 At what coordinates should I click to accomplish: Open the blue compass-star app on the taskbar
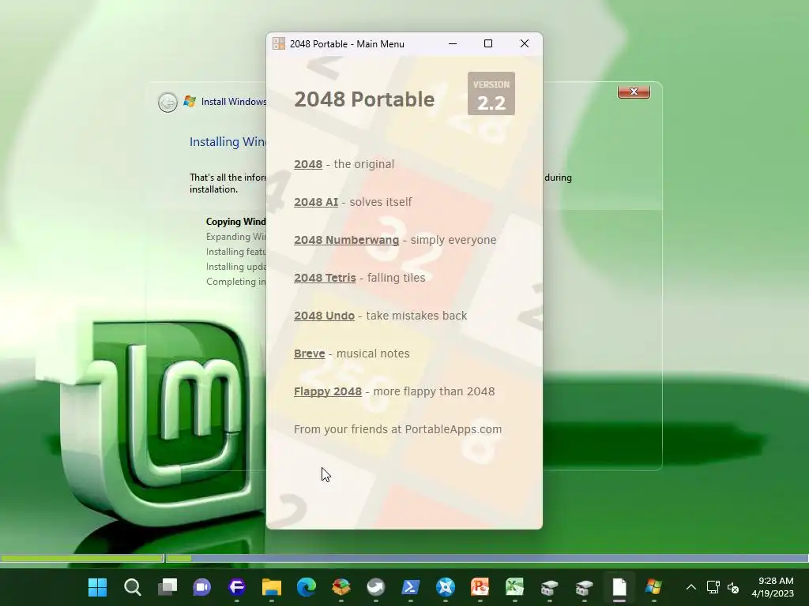(x=446, y=587)
